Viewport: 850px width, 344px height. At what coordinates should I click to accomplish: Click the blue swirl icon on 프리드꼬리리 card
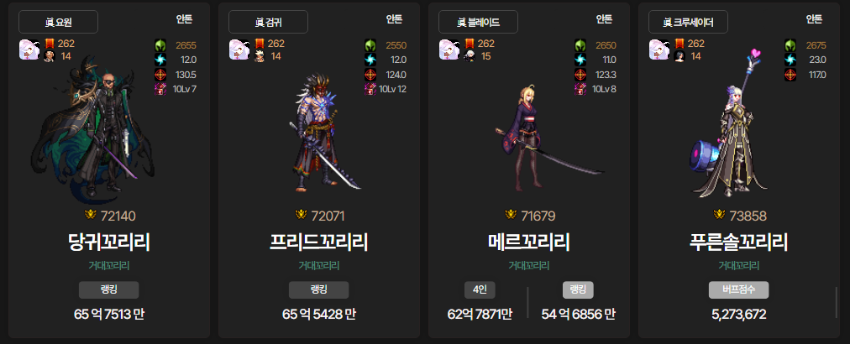pyautogui.click(x=370, y=60)
